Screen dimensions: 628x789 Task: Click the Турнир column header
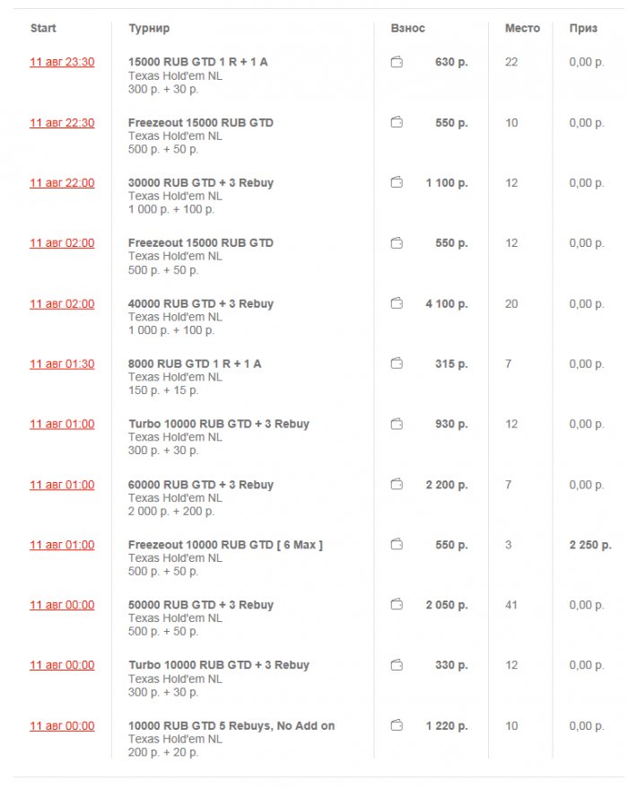click(x=149, y=29)
